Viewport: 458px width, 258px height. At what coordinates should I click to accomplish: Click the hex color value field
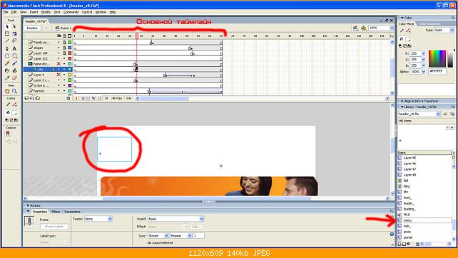click(x=437, y=71)
